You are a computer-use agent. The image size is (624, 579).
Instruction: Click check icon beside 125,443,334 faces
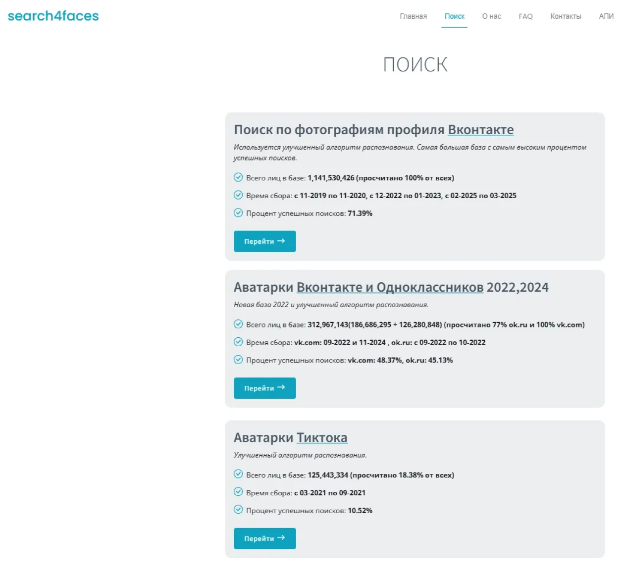238,474
